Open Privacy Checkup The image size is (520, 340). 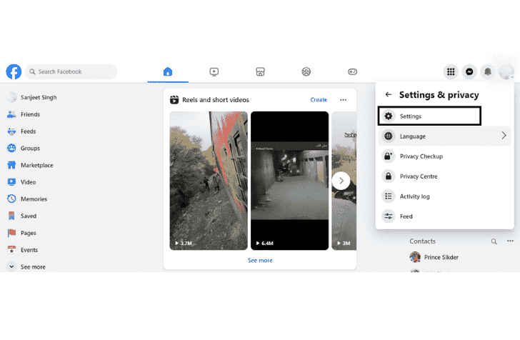coord(444,156)
